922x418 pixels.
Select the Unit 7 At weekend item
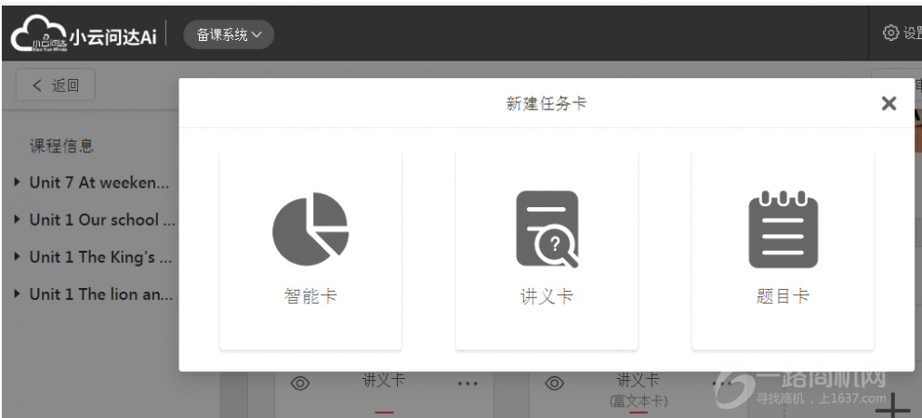click(x=99, y=183)
